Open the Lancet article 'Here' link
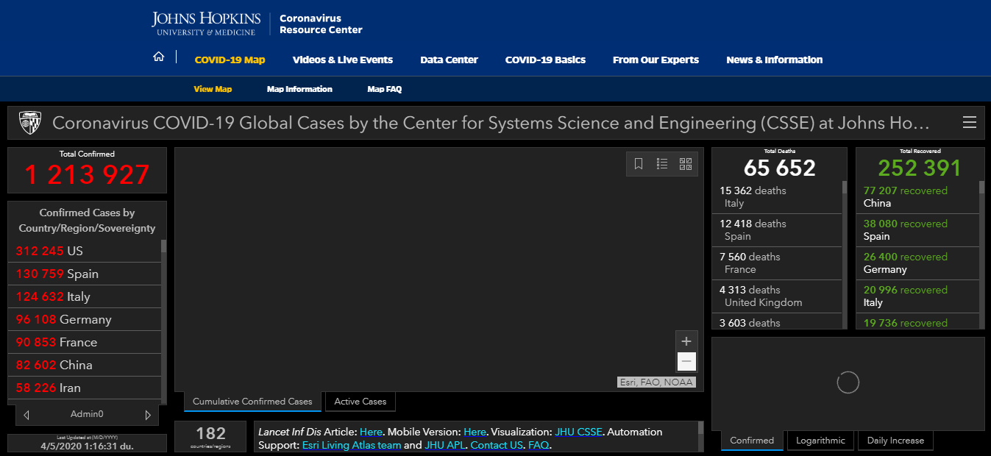The image size is (991, 456). pyautogui.click(x=371, y=432)
